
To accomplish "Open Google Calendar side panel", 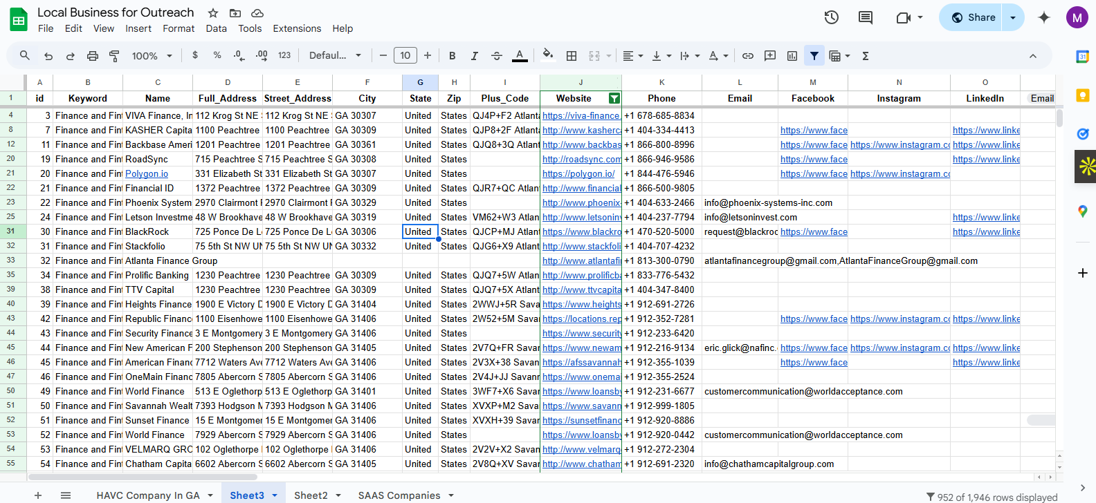I will 1083,57.
